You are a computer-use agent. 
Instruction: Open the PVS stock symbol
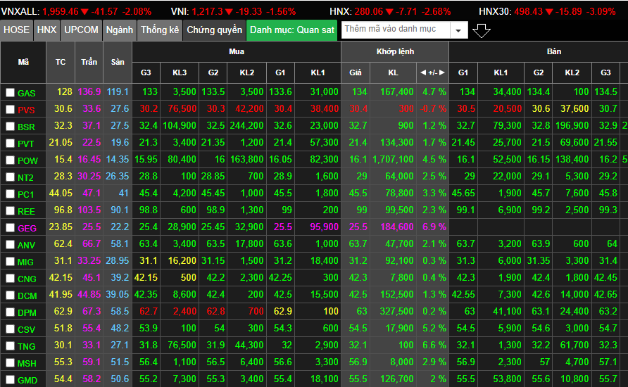[26, 110]
